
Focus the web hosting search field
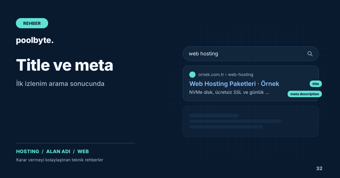coord(251,54)
